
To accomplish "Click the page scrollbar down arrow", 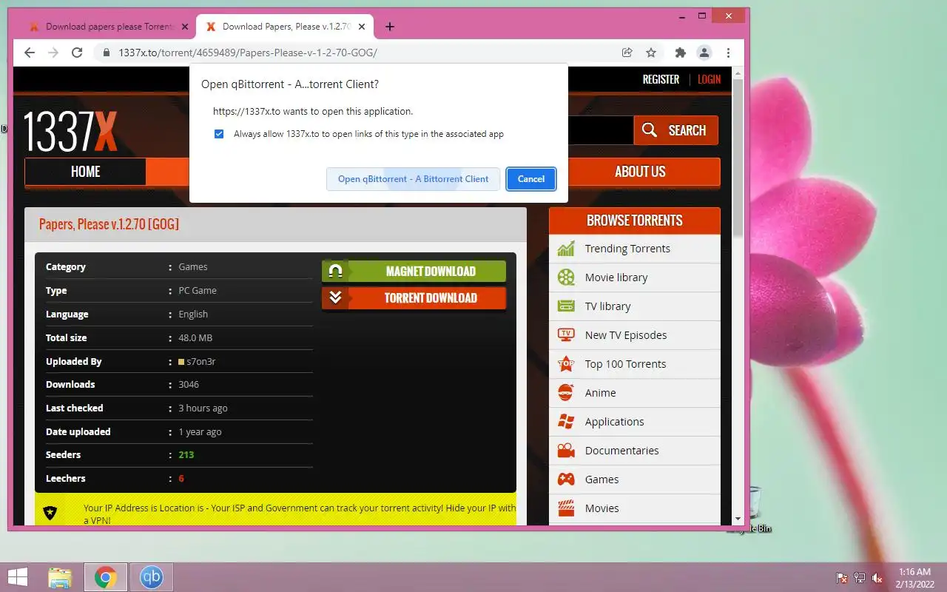I will click(x=738, y=519).
